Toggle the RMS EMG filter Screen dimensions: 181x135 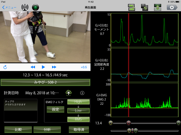[x=78, y=119]
